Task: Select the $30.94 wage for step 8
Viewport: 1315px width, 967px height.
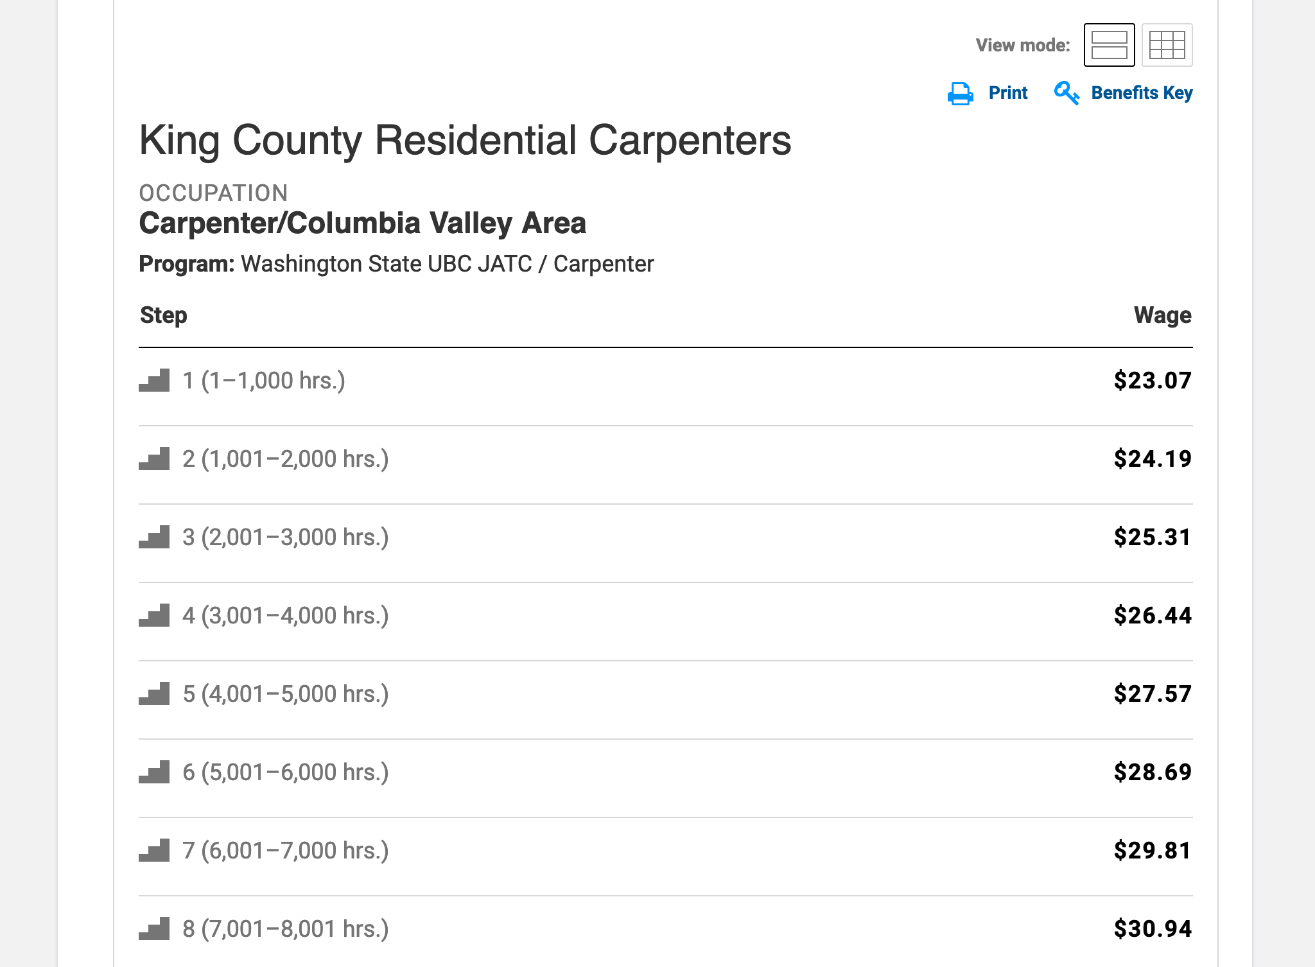Action: tap(1153, 929)
